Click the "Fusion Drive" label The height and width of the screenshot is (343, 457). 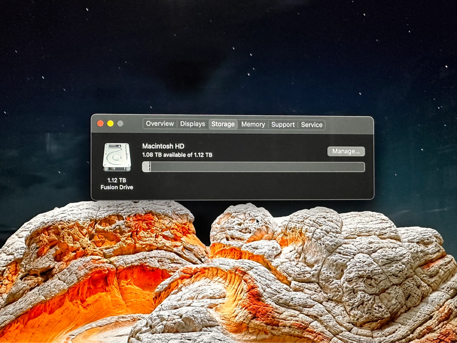pyautogui.click(x=117, y=187)
